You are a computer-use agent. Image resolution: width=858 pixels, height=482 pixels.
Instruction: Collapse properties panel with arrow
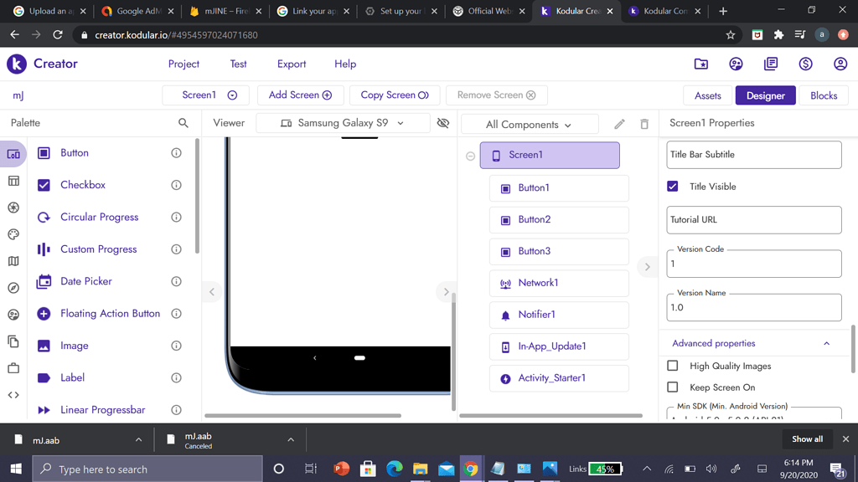[x=648, y=267]
